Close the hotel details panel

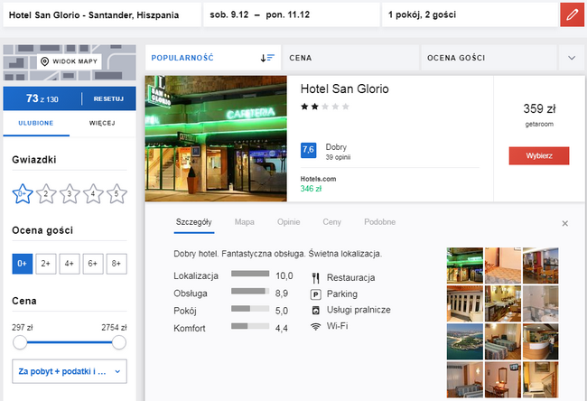pyautogui.click(x=565, y=223)
